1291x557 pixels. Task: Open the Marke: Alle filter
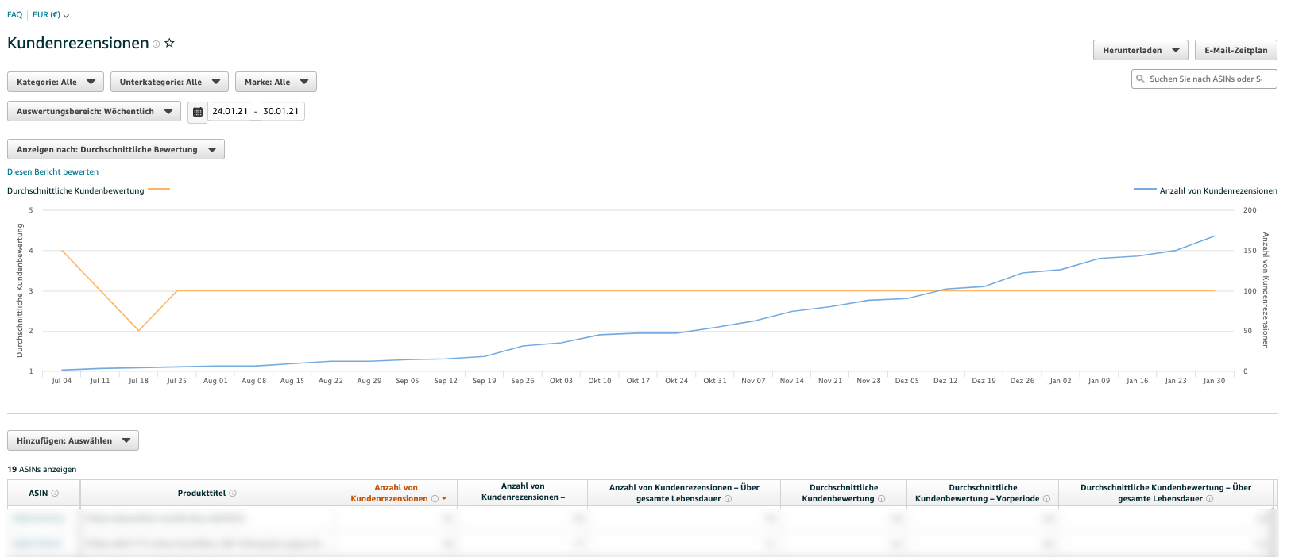click(x=276, y=82)
